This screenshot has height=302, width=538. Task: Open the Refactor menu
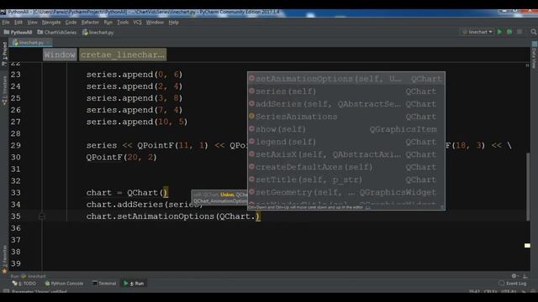click(x=90, y=23)
